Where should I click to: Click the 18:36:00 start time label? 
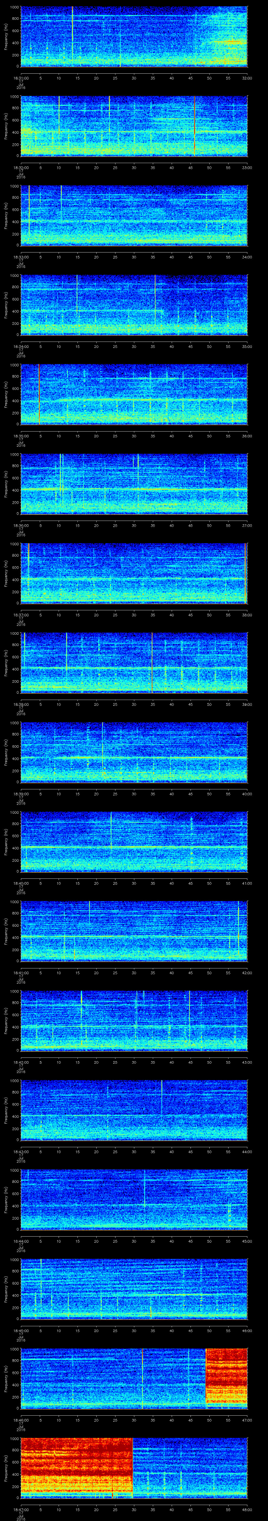click(21, 526)
